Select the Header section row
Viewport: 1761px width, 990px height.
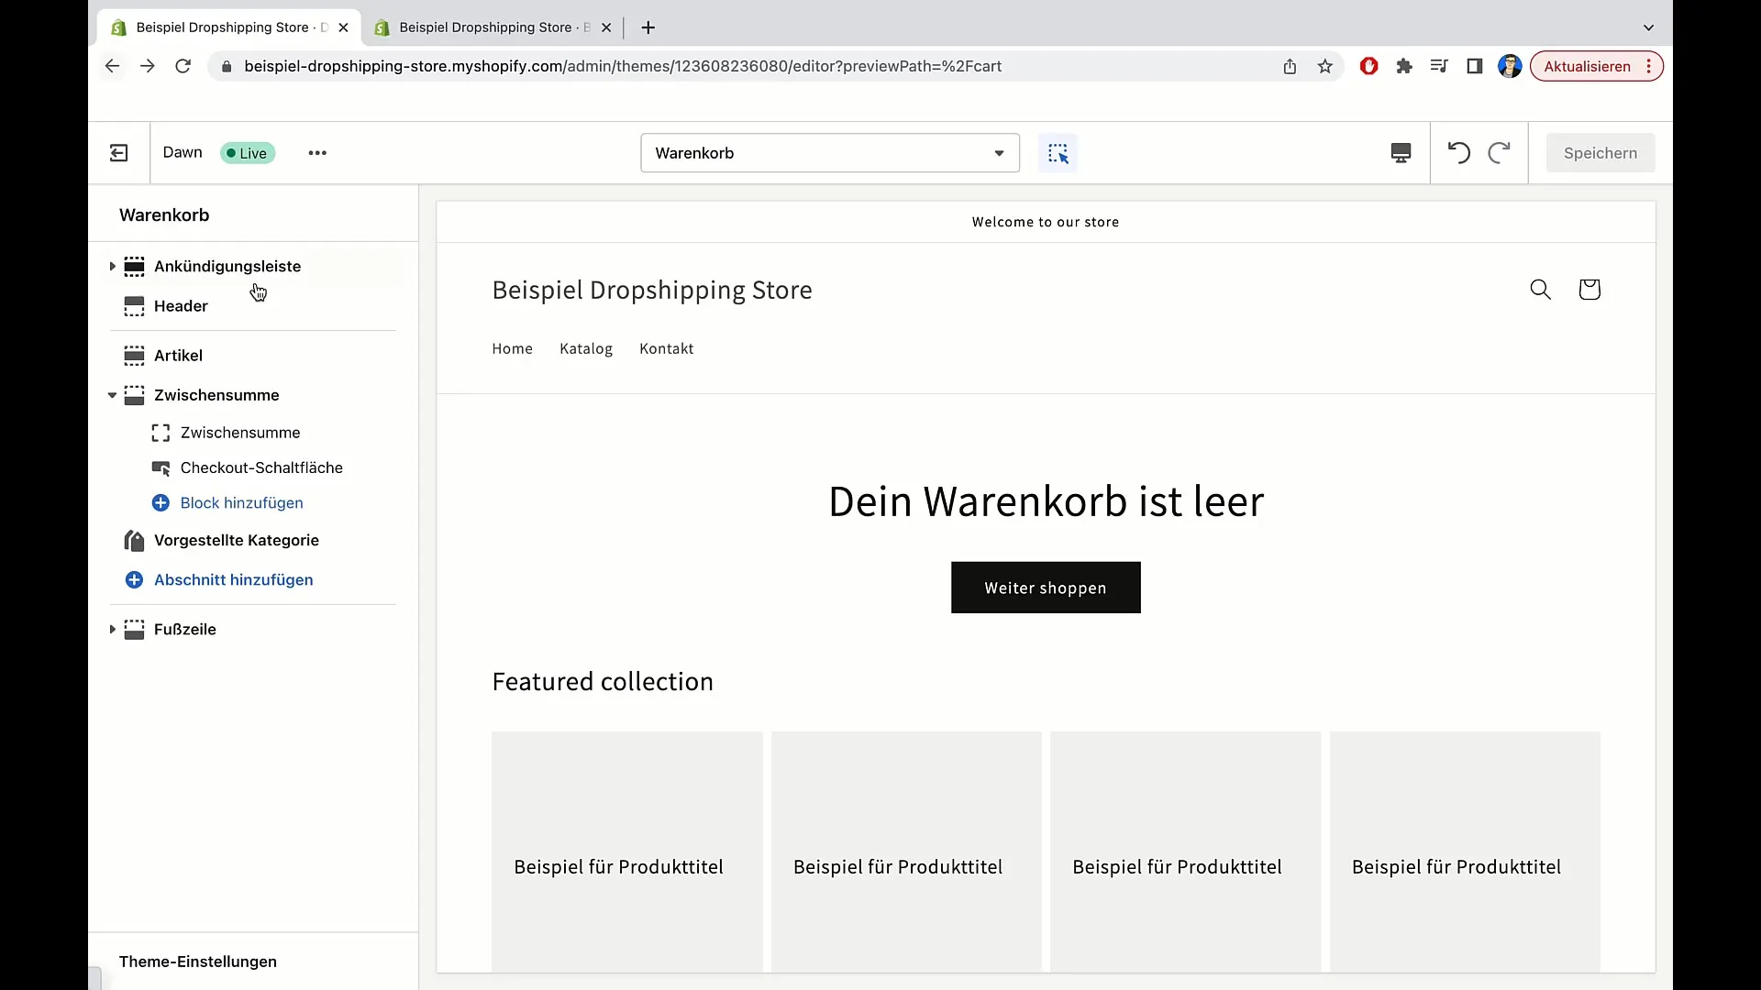coord(255,306)
